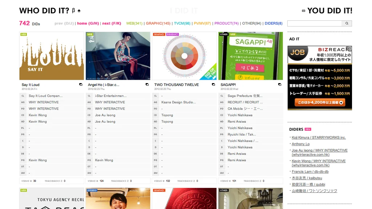Click RECRUIT / RECRUIT ... agency entry
Image resolution: width=372 pixels, height=209 pixels.
[245, 102]
